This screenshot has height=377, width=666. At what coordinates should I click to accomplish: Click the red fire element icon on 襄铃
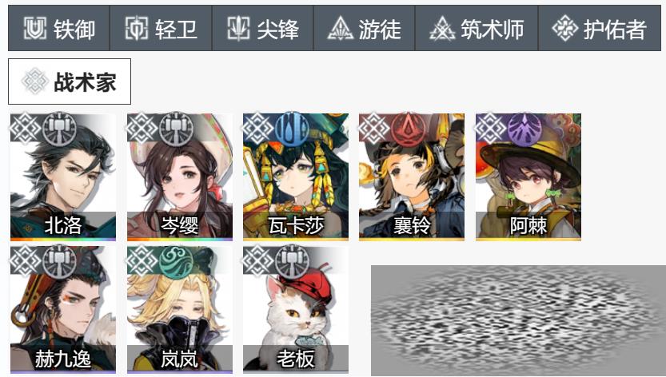coord(408,129)
